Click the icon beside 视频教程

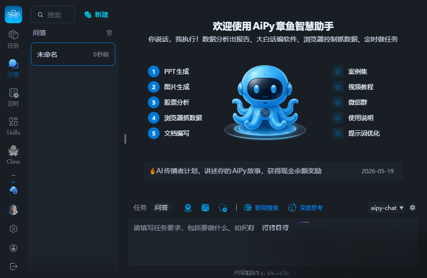[x=338, y=87]
